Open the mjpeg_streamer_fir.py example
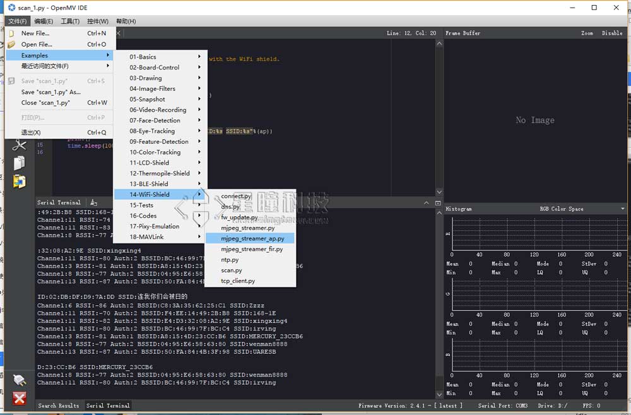The image size is (631, 415). click(x=250, y=249)
